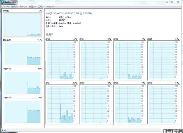This screenshot has height=133, width=183.
Task: Open the 动作(A) menu
Action: (23, 6)
